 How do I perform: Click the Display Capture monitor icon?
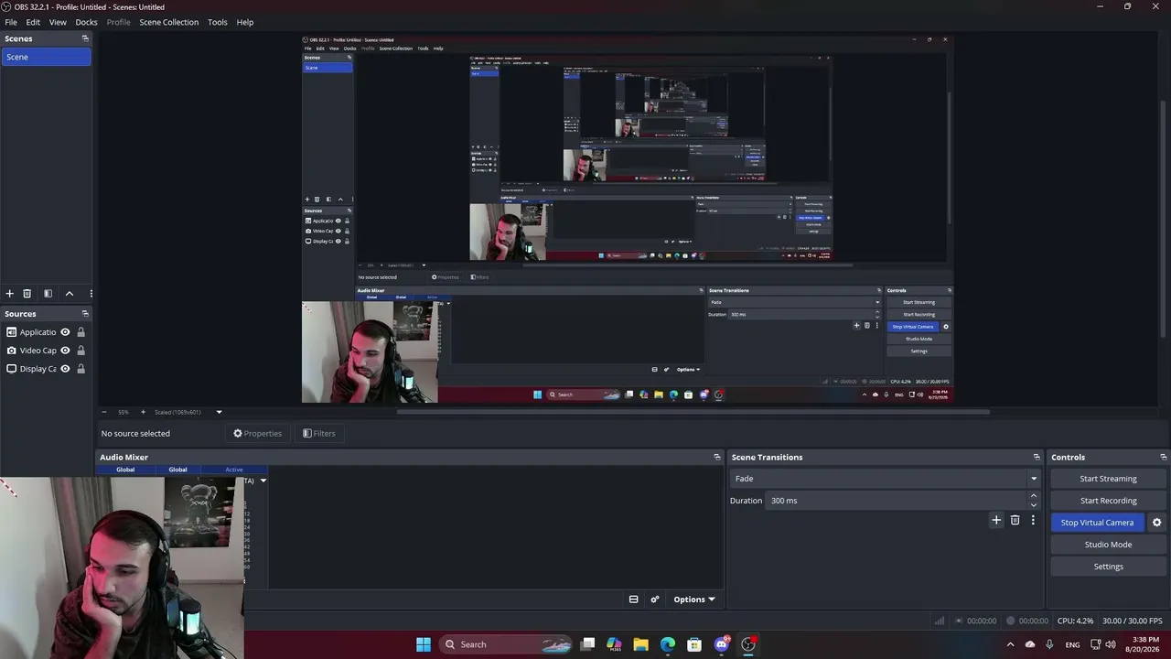coord(11,369)
